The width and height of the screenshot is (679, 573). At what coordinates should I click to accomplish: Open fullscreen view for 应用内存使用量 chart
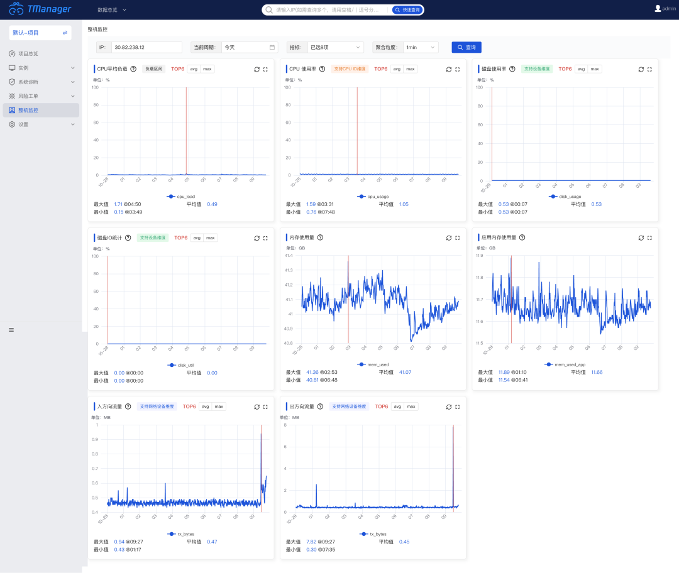point(649,238)
